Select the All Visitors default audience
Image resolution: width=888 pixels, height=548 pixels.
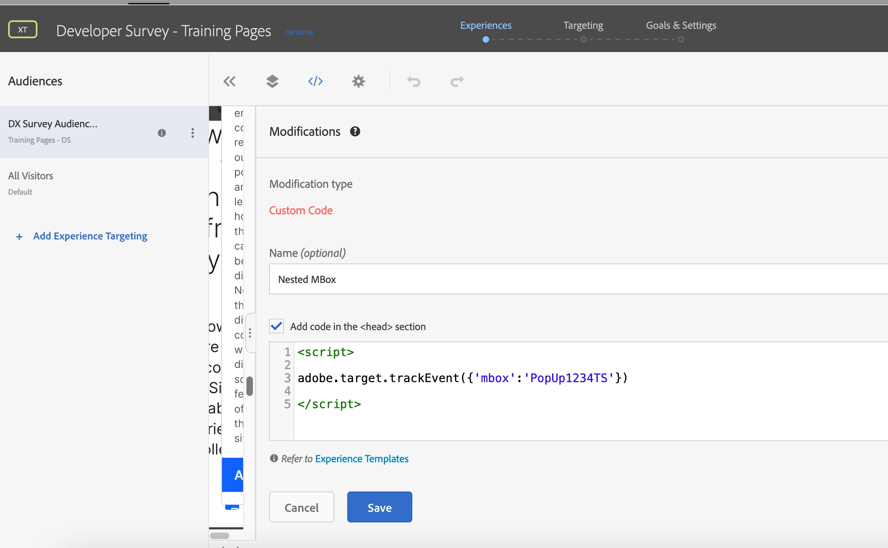click(31, 183)
